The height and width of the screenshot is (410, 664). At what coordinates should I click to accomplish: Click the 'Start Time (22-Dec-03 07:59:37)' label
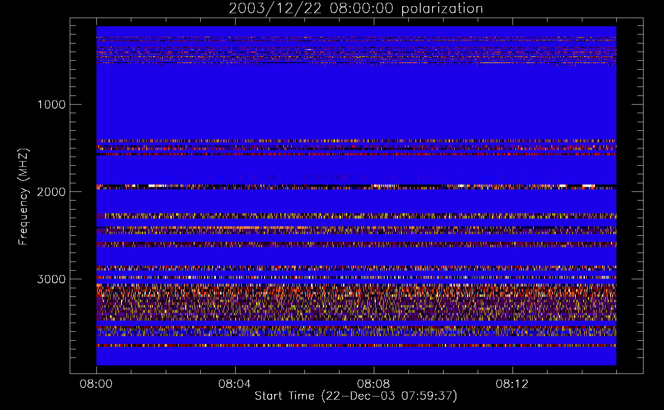(x=356, y=396)
